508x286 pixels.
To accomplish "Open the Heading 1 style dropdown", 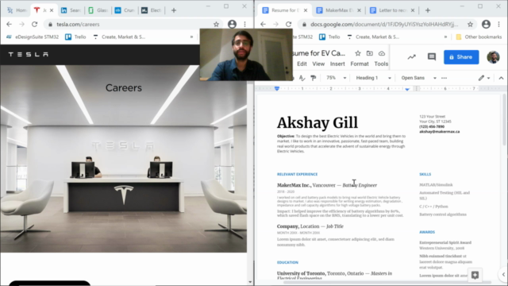I will point(374,78).
